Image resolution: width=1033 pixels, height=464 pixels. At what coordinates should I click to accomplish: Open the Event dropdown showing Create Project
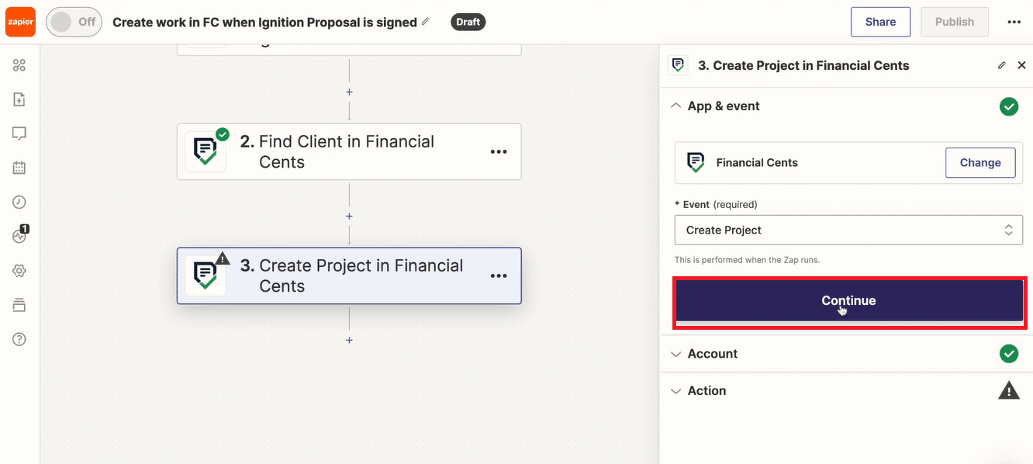(x=848, y=230)
